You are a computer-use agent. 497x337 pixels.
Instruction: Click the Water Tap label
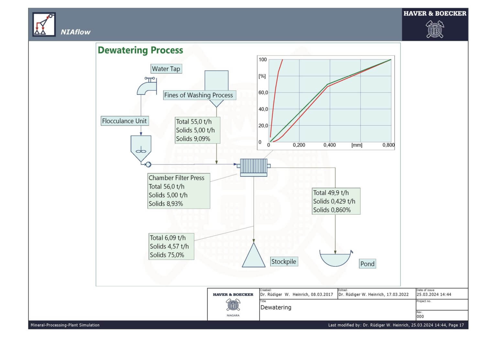click(166, 69)
